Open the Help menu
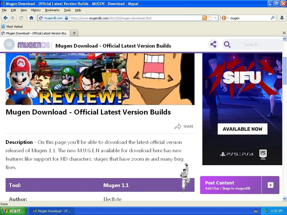Image resolution: width=287 pixels, height=215 pixels. click(78, 10)
